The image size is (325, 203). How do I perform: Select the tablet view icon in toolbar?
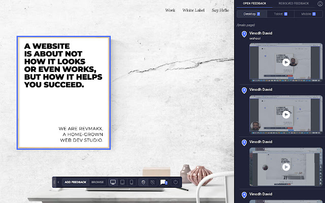122,182
